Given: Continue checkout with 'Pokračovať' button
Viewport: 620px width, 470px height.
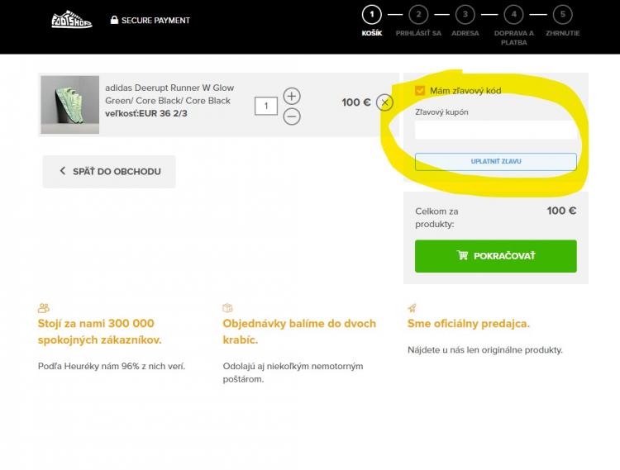Looking at the screenshot, I should pyautogui.click(x=496, y=256).
